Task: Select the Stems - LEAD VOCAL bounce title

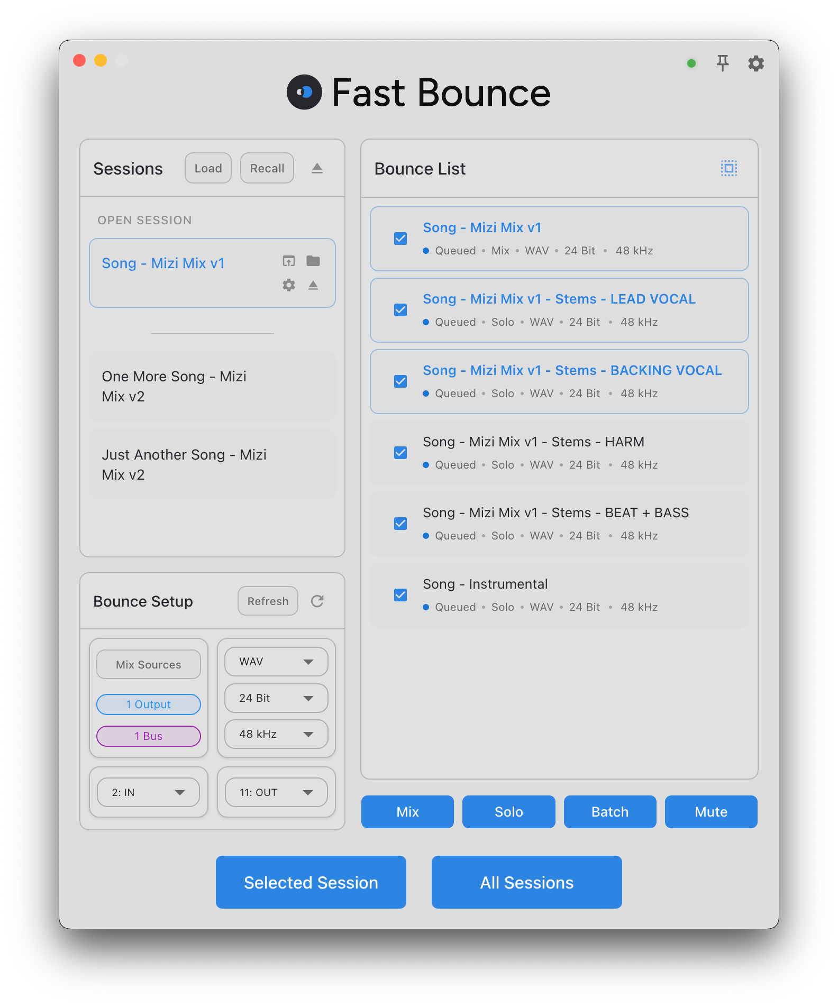Action: tap(559, 299)
